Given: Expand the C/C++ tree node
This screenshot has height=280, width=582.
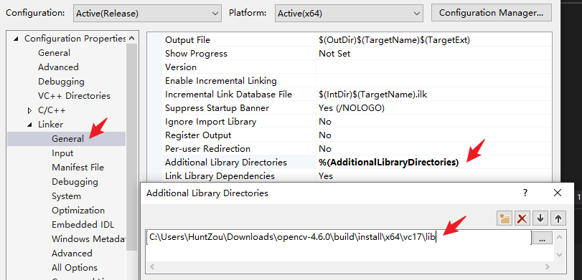Looking at the screenshot, I should click(x=29, y=110).
